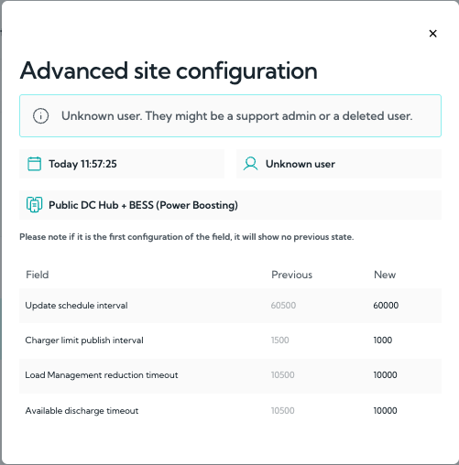The height and width of the screenshot is (465, 459).
Task: Click the user icon beside Unknown user
Action: [x=250, y=164]
